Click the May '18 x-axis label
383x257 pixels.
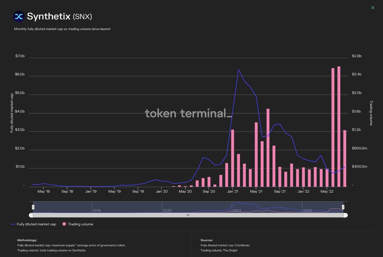pyautogui.click(x=44, y=192)
